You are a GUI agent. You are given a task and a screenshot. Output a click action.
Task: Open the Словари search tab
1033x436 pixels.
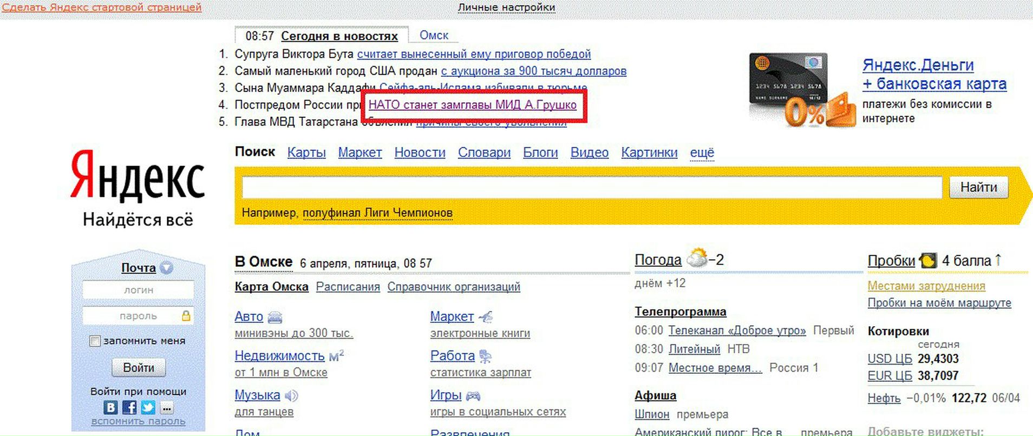click(x=484, y=153)
